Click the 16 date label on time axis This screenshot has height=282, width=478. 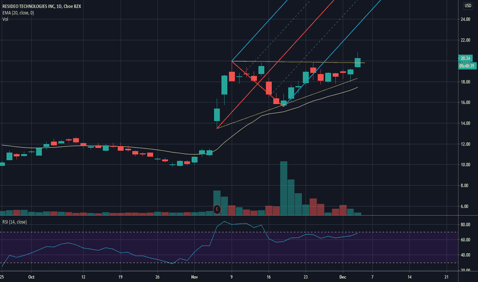pos(269,277)
